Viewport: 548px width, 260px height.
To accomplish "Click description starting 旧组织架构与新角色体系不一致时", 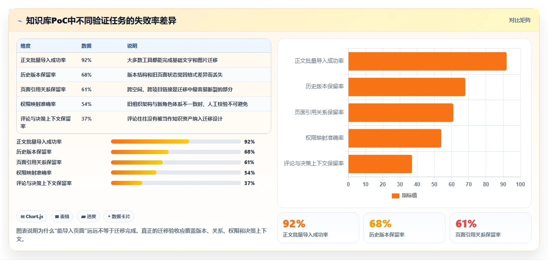I will [x=188, y=104].
